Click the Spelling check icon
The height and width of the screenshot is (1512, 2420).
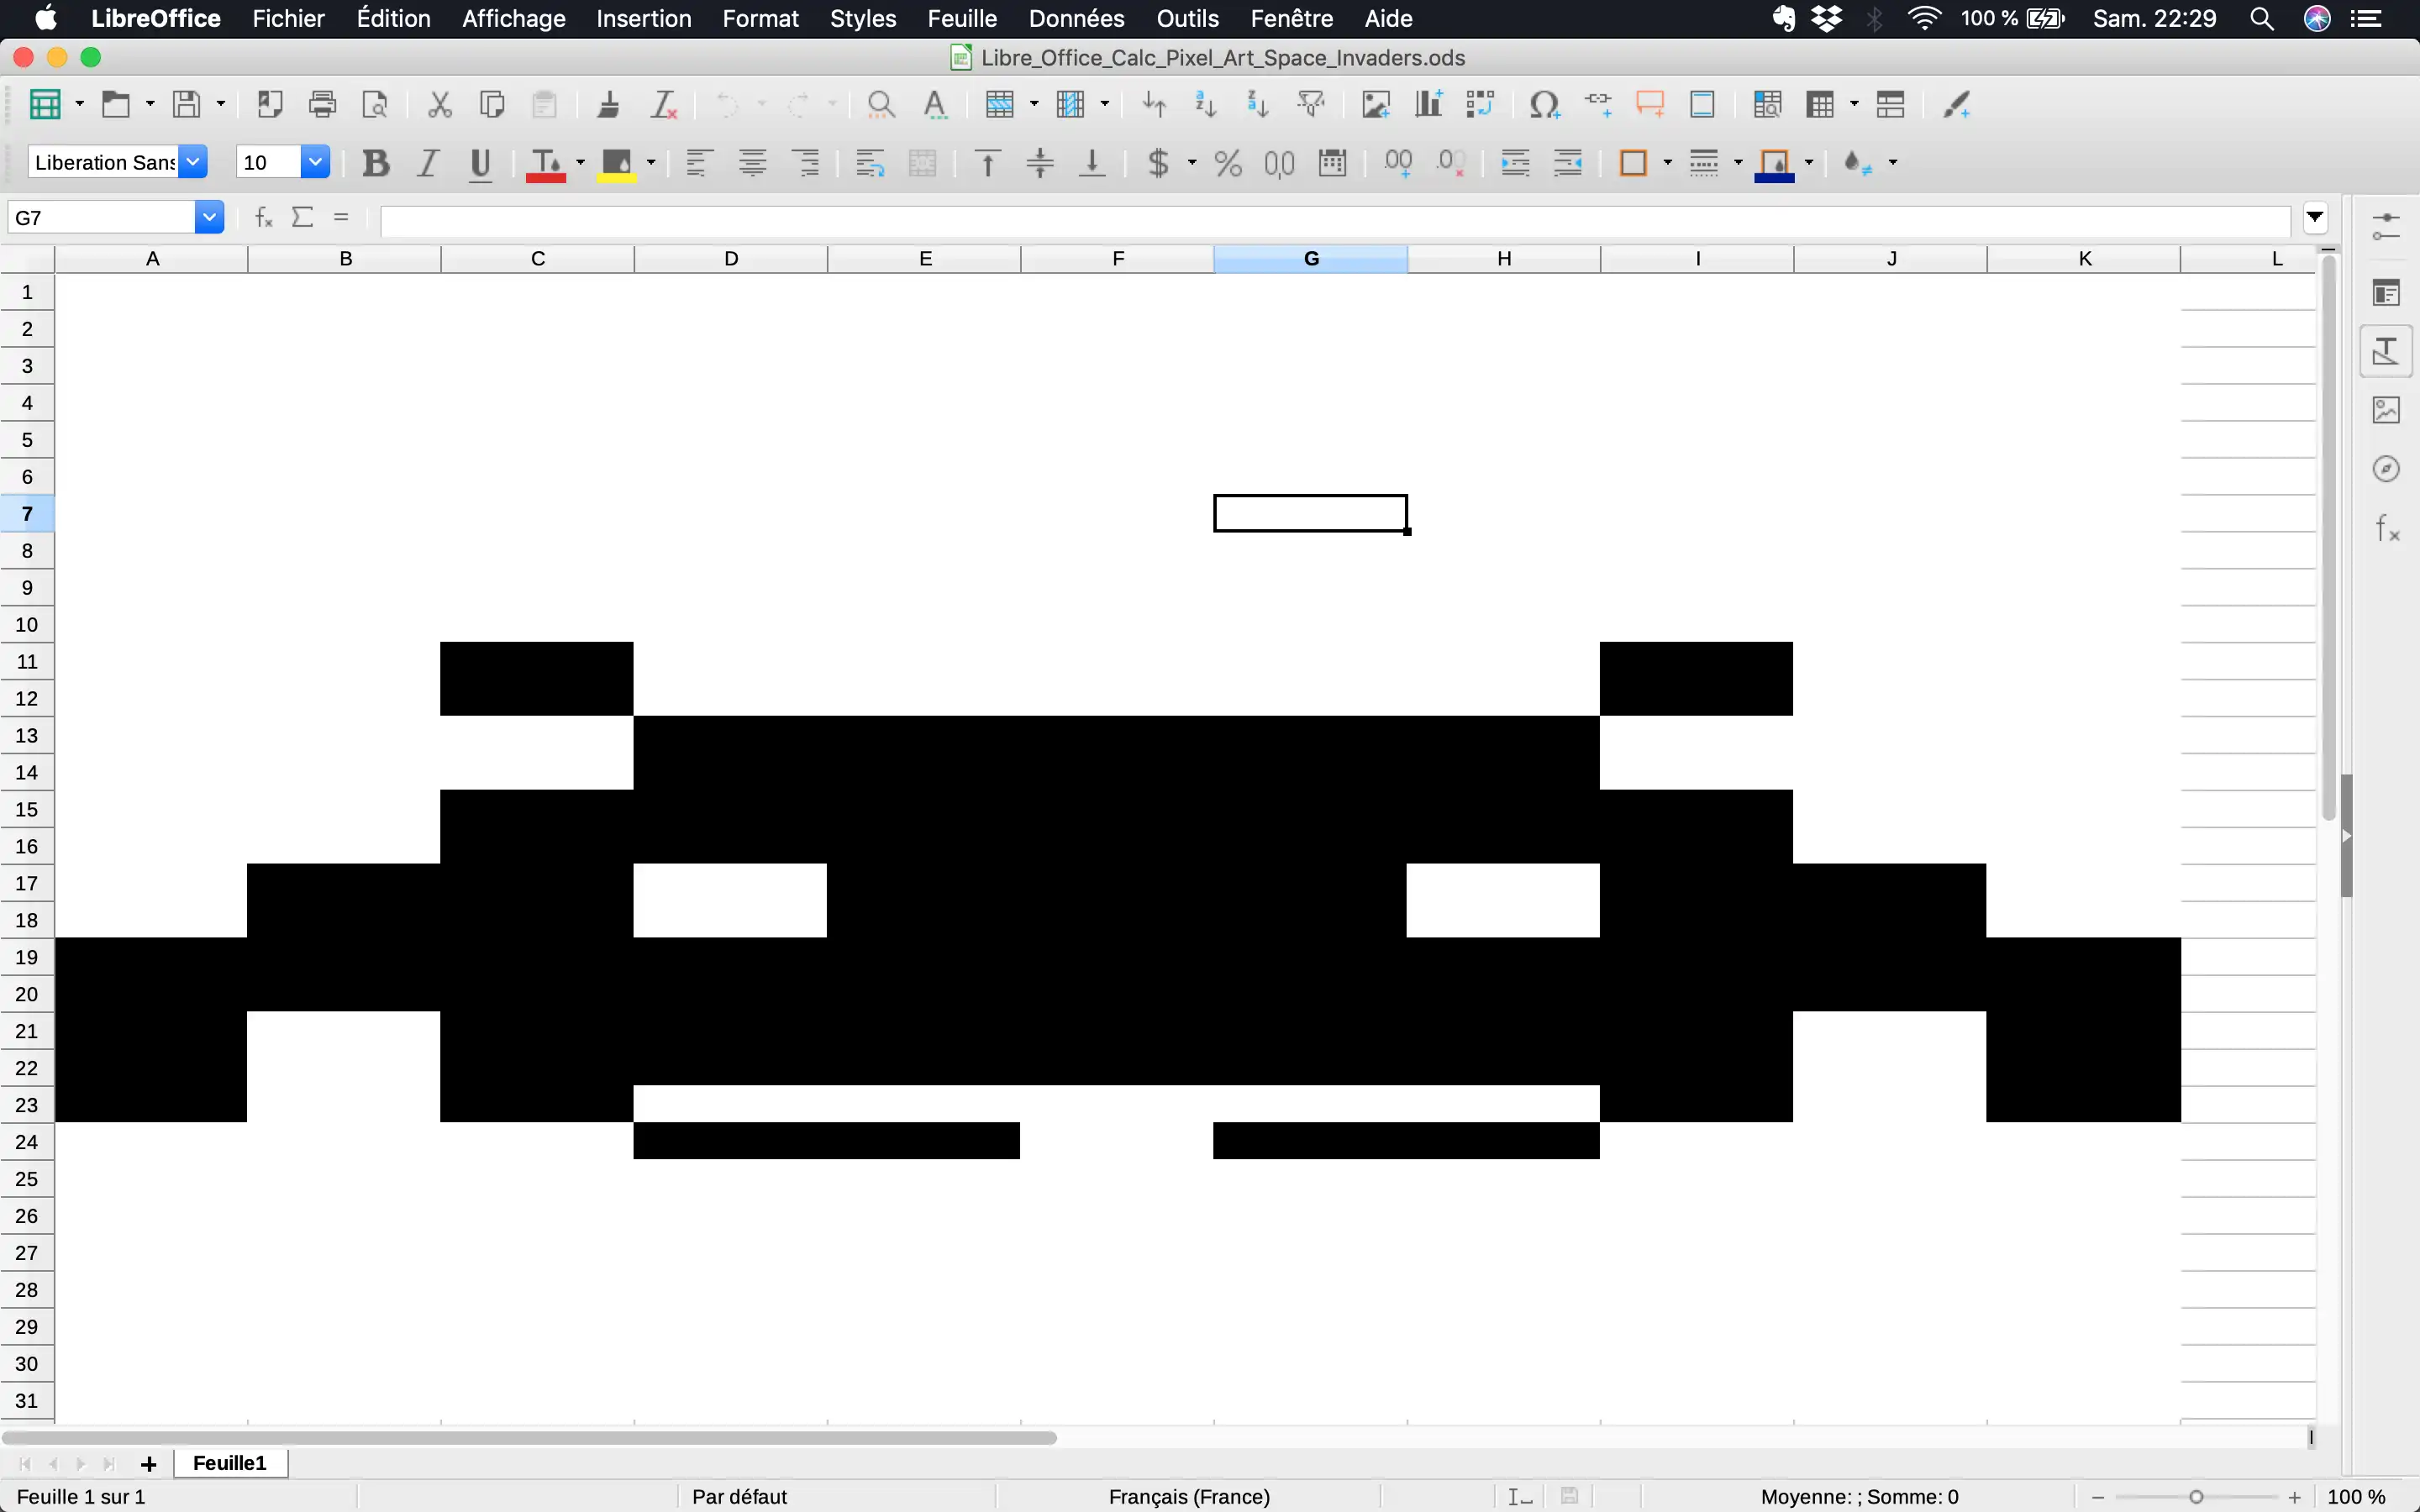(935, 104)
